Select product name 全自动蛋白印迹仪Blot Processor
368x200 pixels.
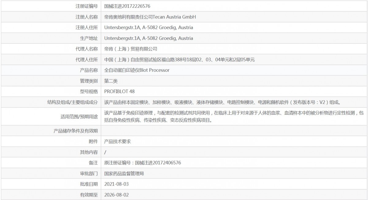coord(137,70)
